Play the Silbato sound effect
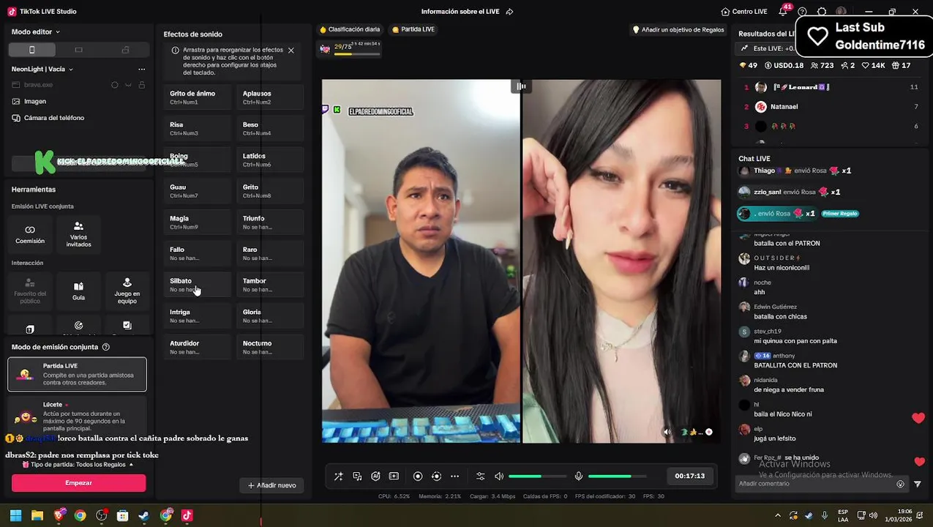Viewport: 933px width, 527px height. pyautogui.click(x=197, y=285)
